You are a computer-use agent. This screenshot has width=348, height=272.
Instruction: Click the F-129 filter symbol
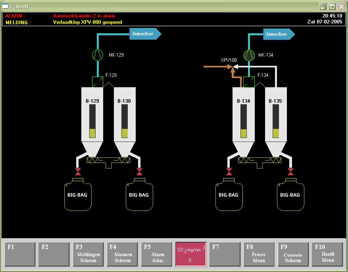pyautogui.click(x=98, y=82)
